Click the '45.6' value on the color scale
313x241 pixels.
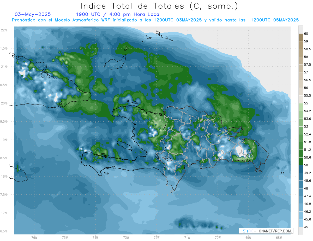[x=308, y=219]
